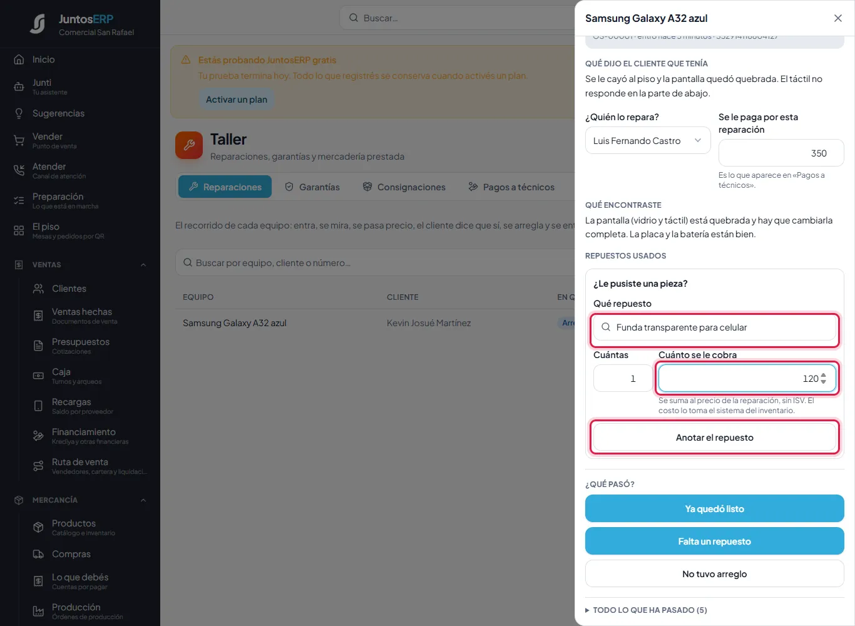The width and height of the screenshot is (855, 626).
Task: Open the Atender phone icon
Action: 19,171
